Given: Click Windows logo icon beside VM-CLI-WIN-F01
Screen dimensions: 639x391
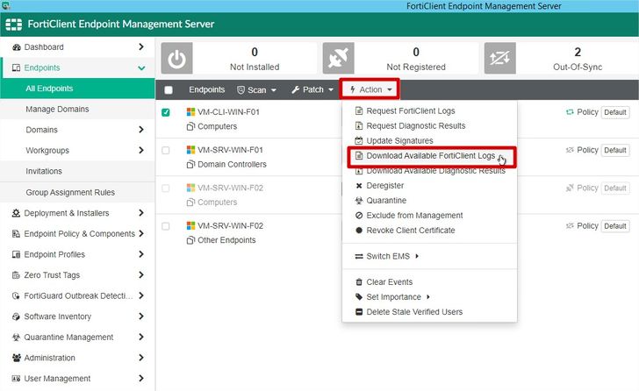Looking at the screenshot, I should pyautogui.click(x=190, y=112).
